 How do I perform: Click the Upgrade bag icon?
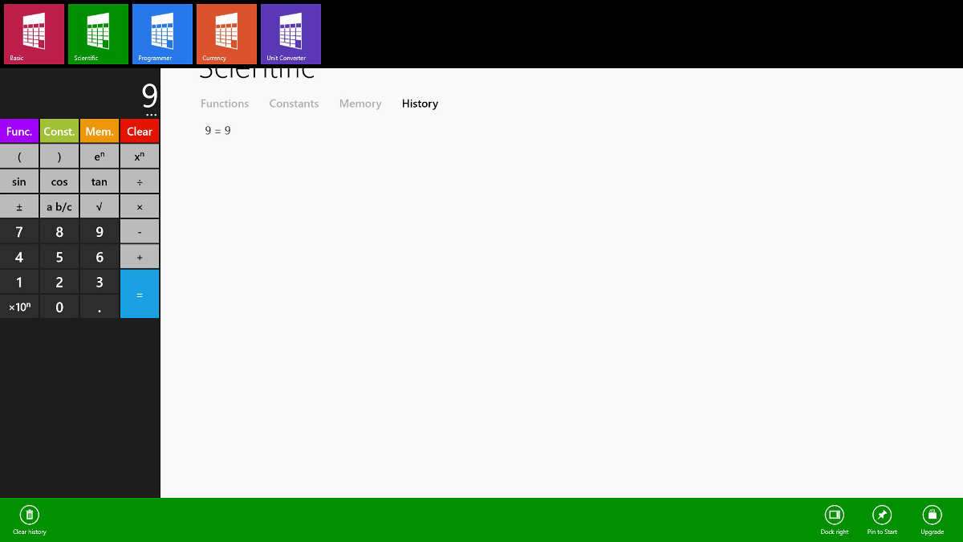coord(932,515)
